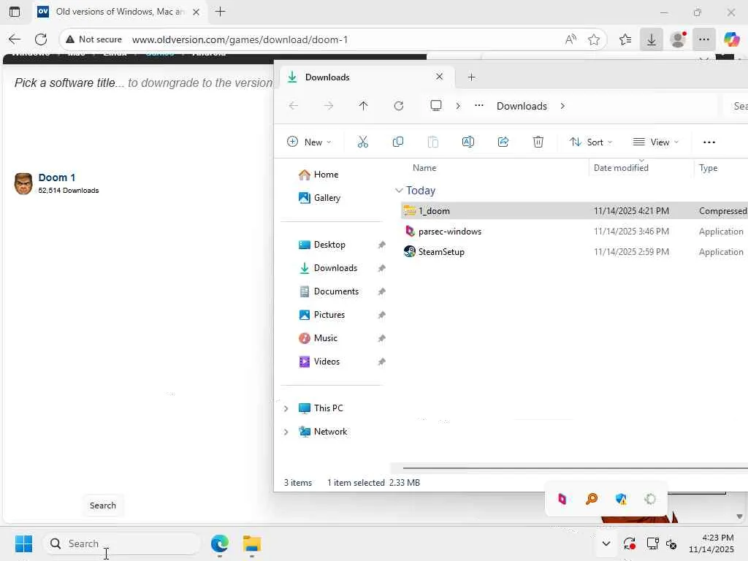Open the Copilot icon in Edge
This screenshot has height=561, width=748.
coord(731,39)
